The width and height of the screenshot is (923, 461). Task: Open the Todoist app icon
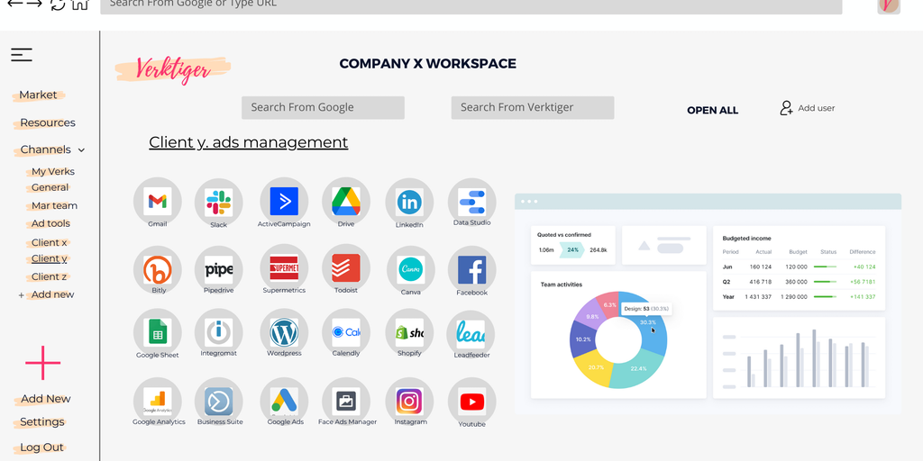click(346, 268)
